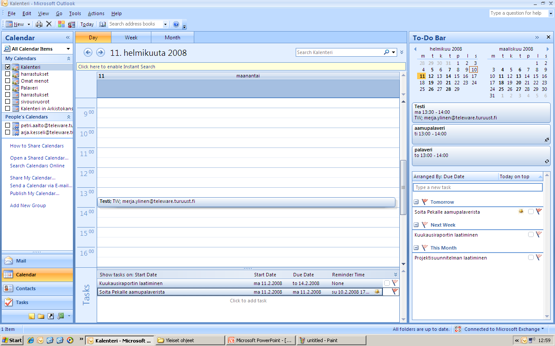The width and height of the screenshot is (555, 346).
Task: Click the day view vertical scrollbar thumb
Action: (x=403, y=188)
